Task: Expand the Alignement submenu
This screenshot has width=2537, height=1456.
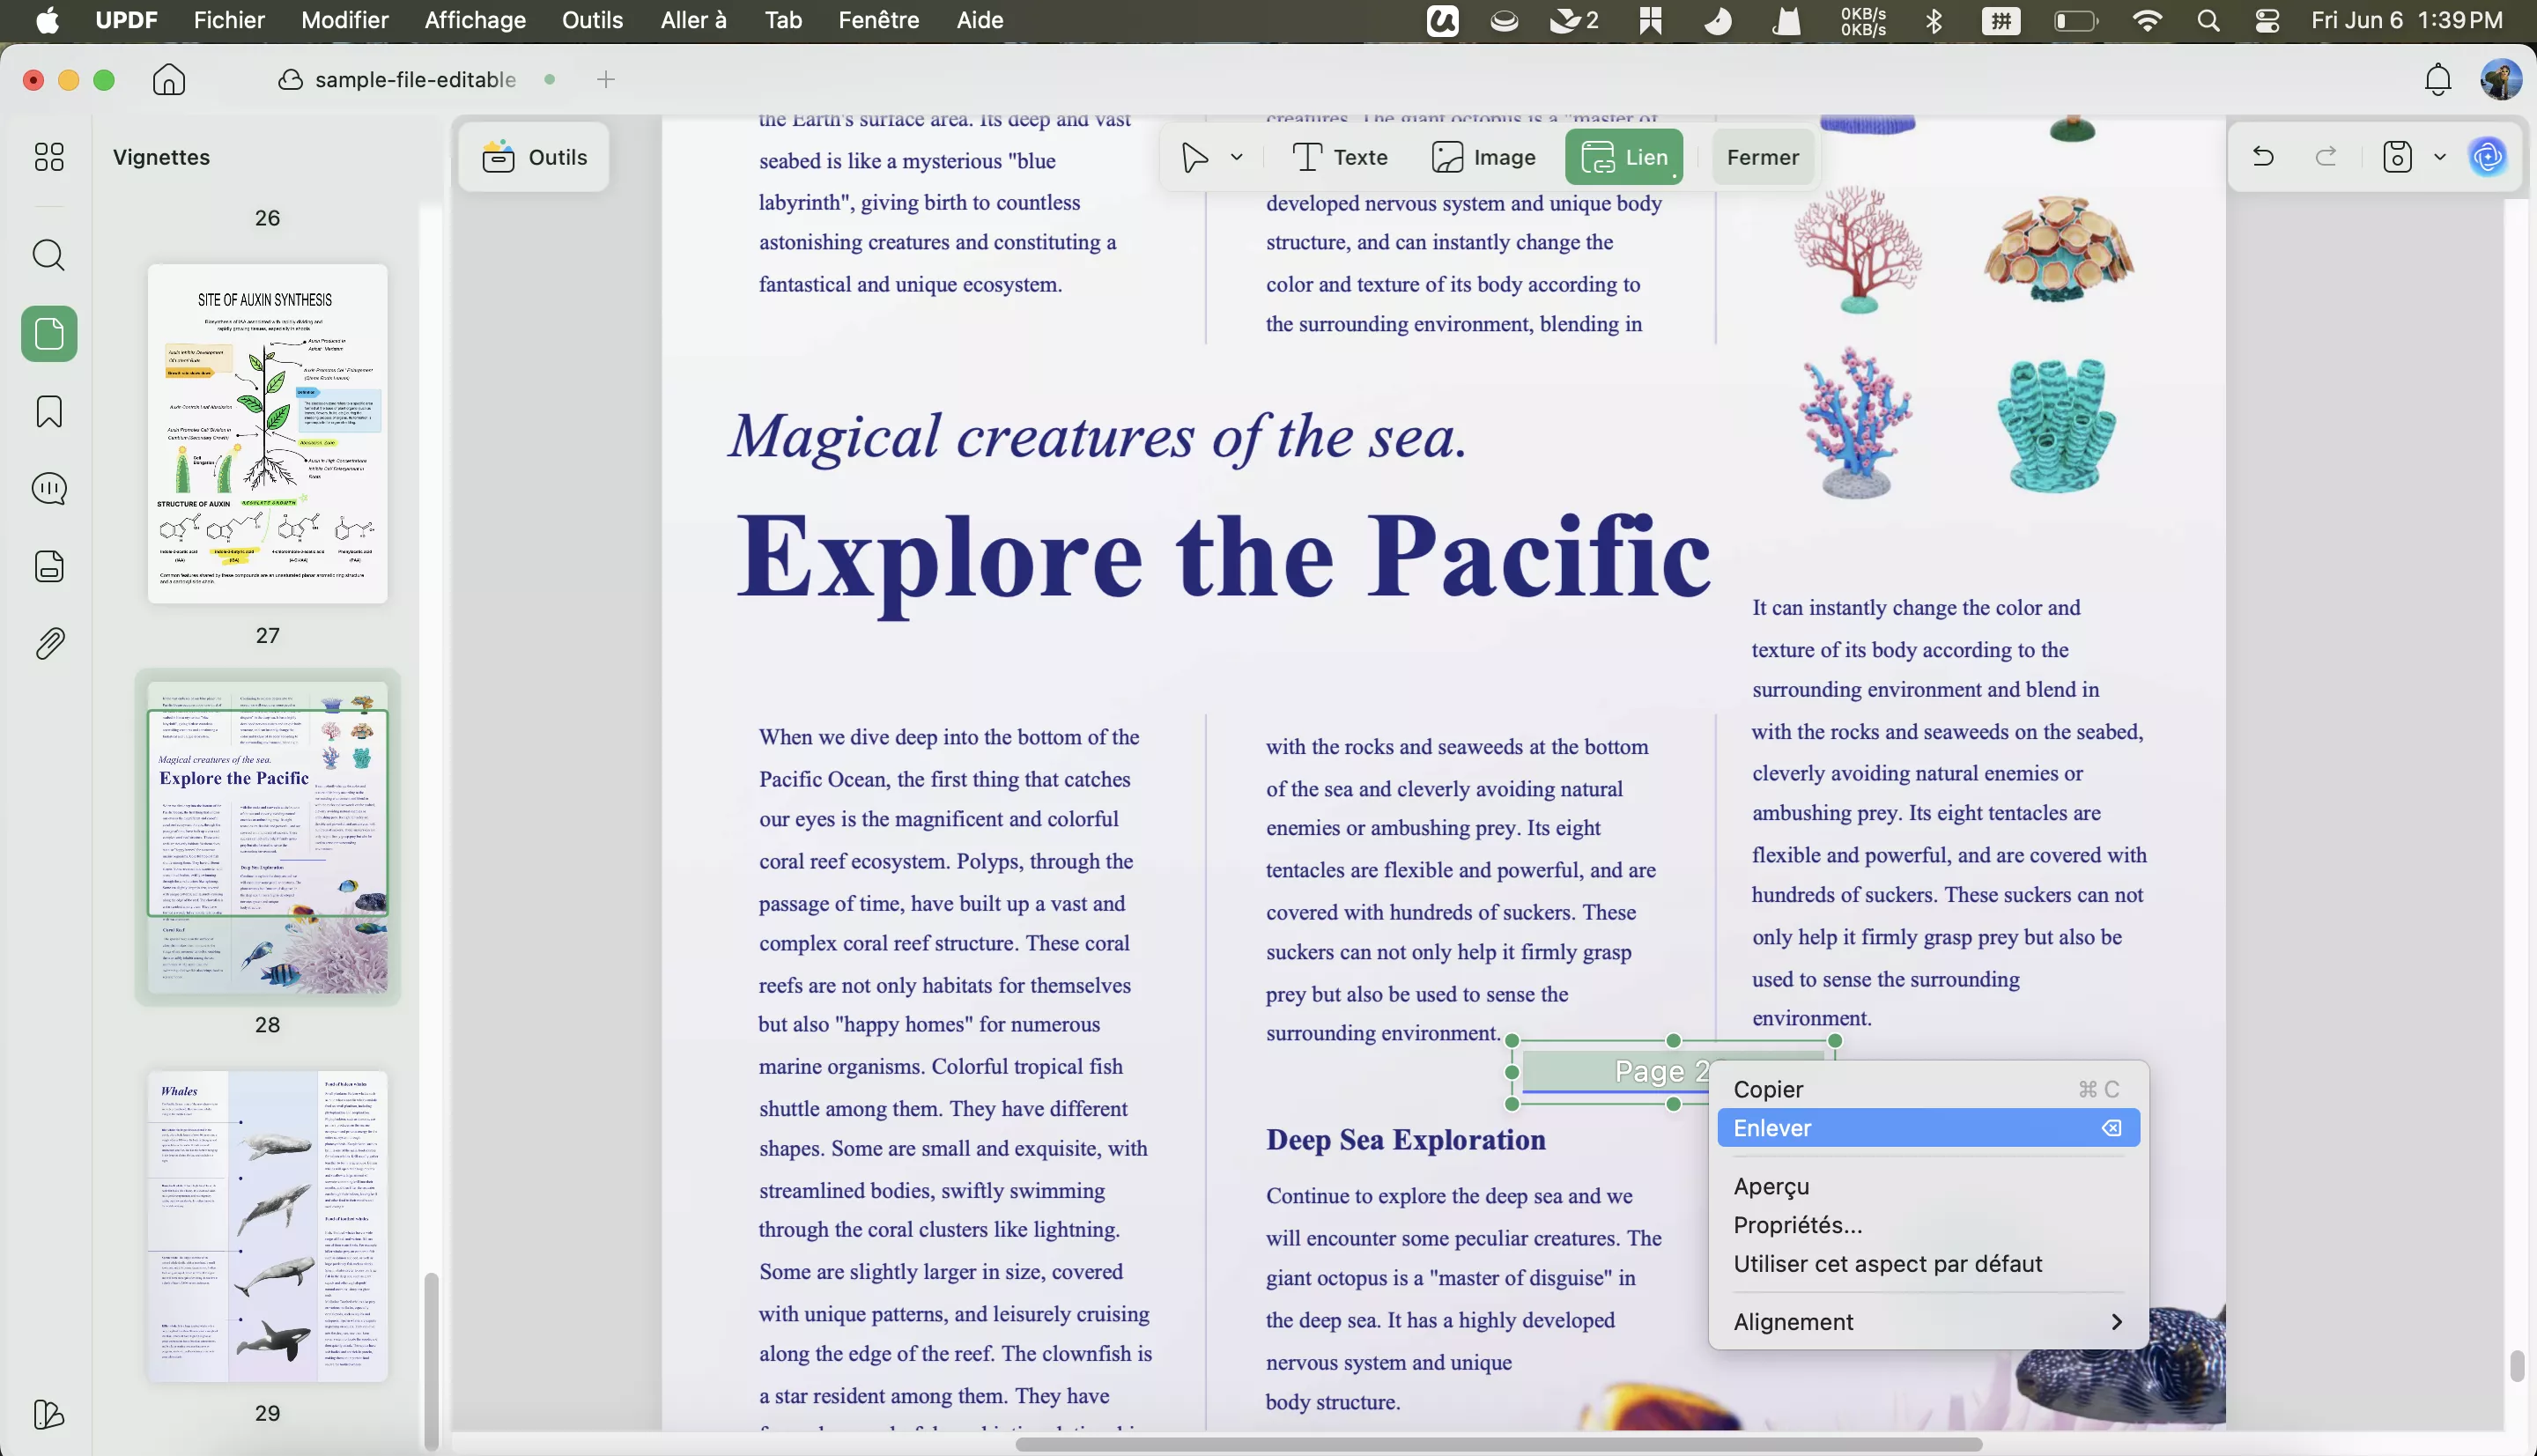Action: (x=1927, y=1322)
